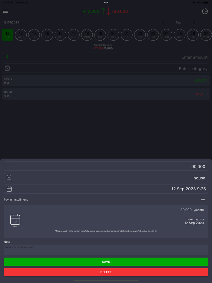Select date 26 TUE
The width and height of the screenshot is (212, 283).
193,35
